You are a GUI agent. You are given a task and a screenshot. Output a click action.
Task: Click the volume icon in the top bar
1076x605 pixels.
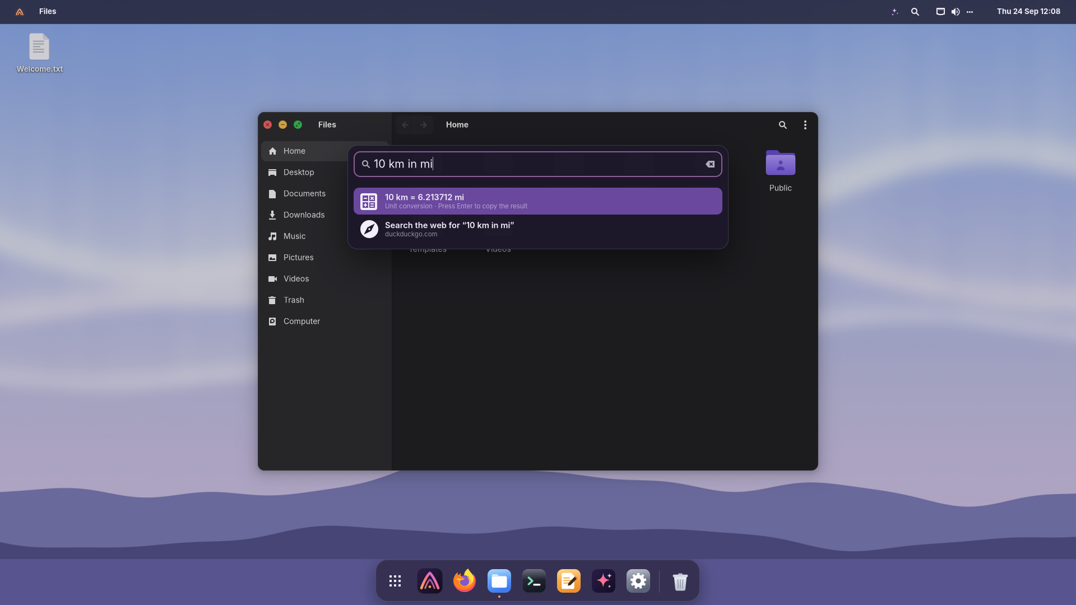coord(956,12)
